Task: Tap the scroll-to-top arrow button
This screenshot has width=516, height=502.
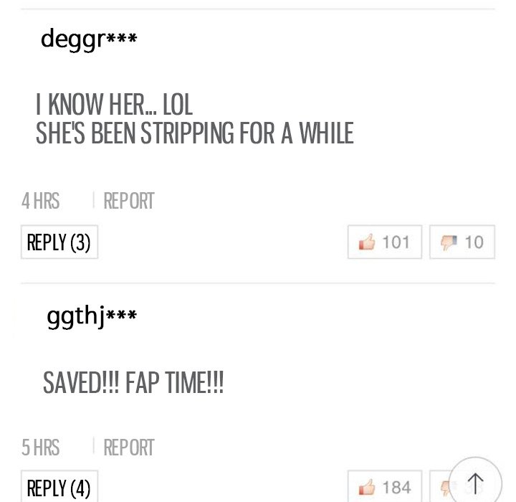Action: [475, 483]
